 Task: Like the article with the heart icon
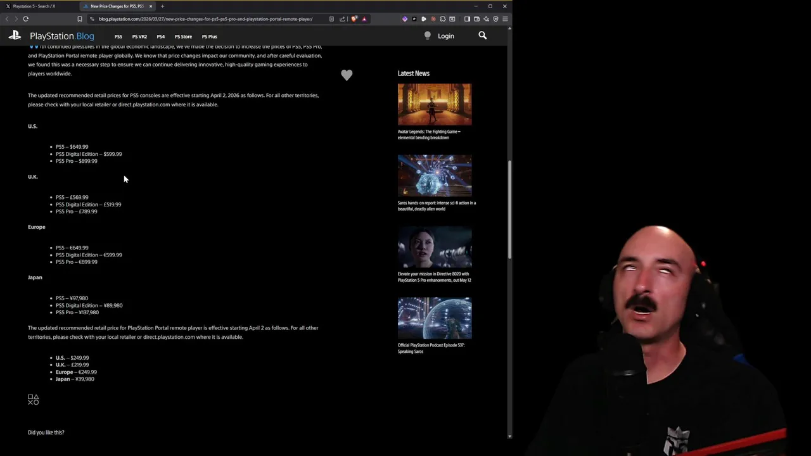[347, 75]
